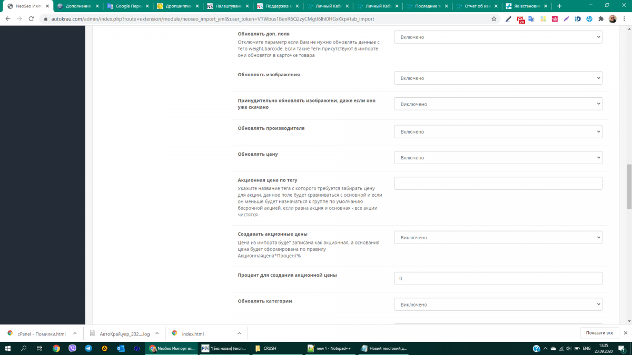Viewport: 632px width, 355px height.
Task: Click the 'Акционная цена по тегу' field
Action: pyautogui.click(x=498, y=183)
